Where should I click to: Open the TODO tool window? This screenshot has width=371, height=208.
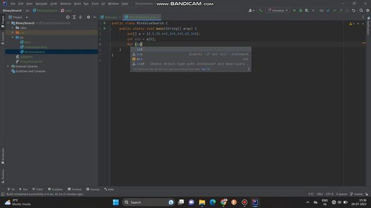click(38, 189)
